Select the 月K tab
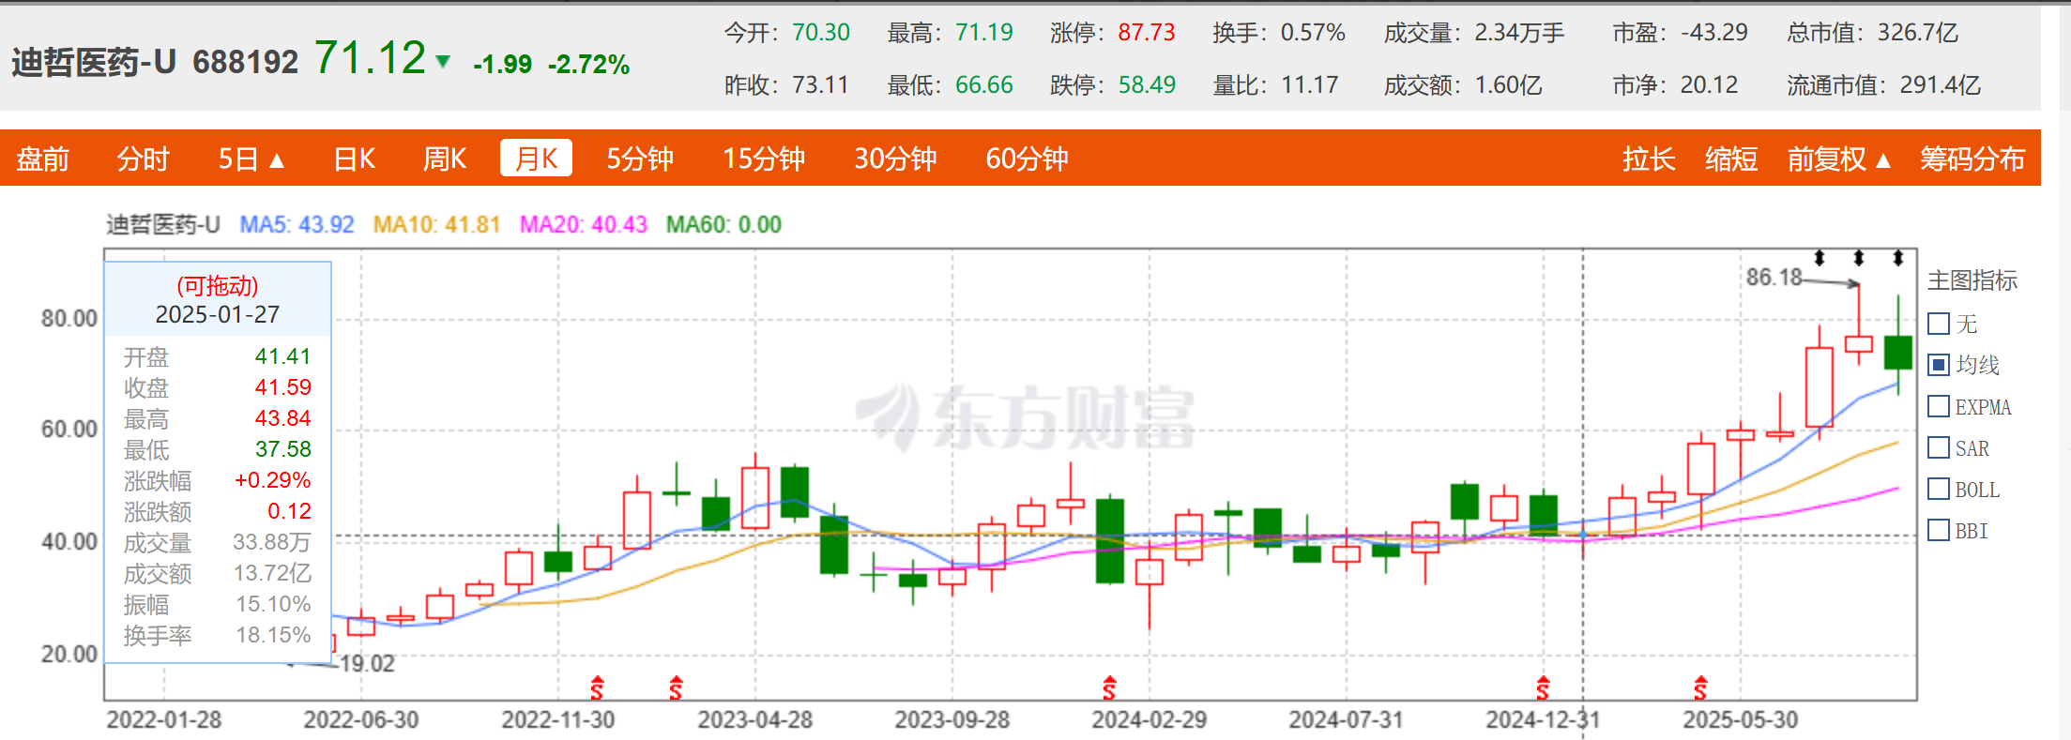2071x740 pixels. click(x=537, y=158)
